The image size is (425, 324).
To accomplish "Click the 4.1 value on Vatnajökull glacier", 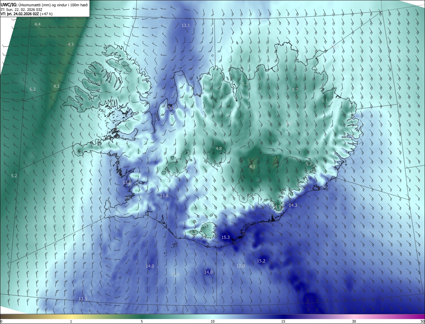I will [252, 167].
